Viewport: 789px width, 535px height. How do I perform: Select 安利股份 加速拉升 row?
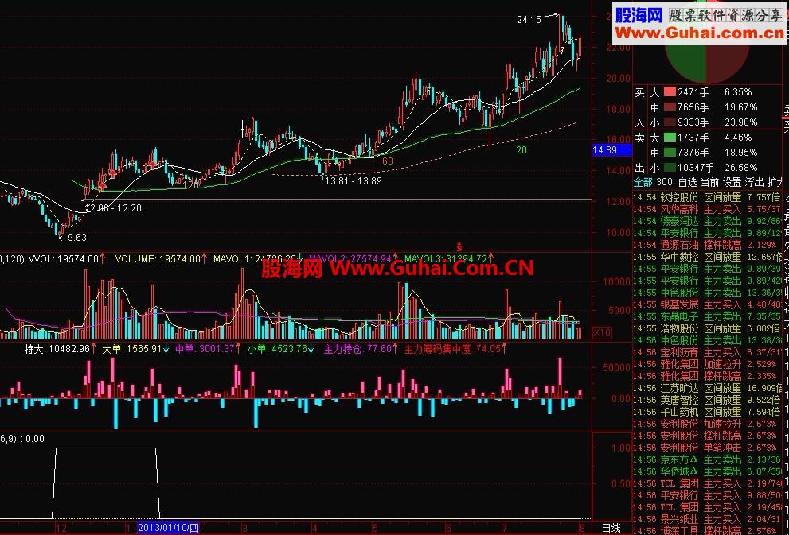706,424
